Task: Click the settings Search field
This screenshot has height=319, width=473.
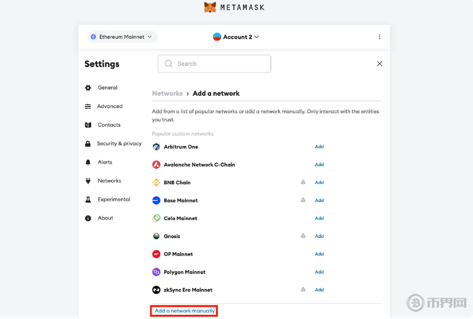Action: pos(214,64)
